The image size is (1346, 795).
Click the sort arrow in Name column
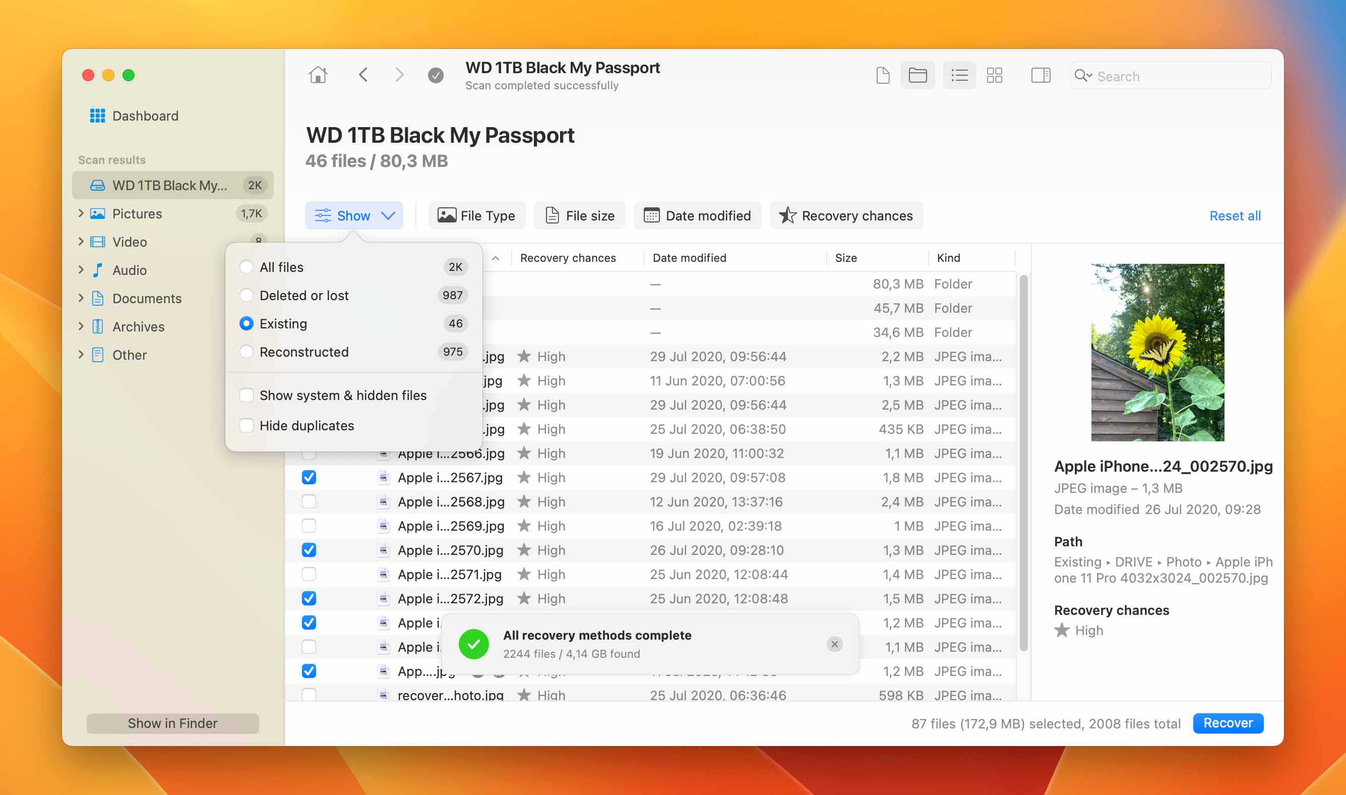click(496, 258)
